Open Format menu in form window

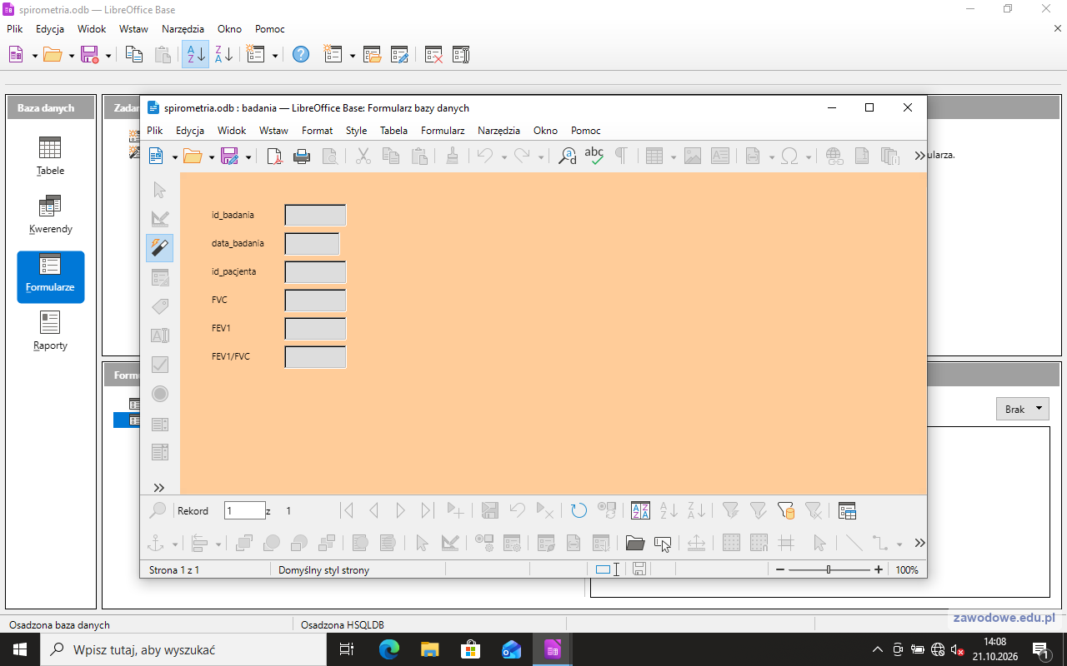tap(317, 131)
